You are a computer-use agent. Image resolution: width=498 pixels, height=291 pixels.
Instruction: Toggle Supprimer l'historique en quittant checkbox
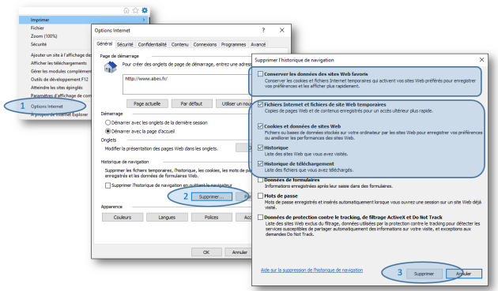pos(108,185)
